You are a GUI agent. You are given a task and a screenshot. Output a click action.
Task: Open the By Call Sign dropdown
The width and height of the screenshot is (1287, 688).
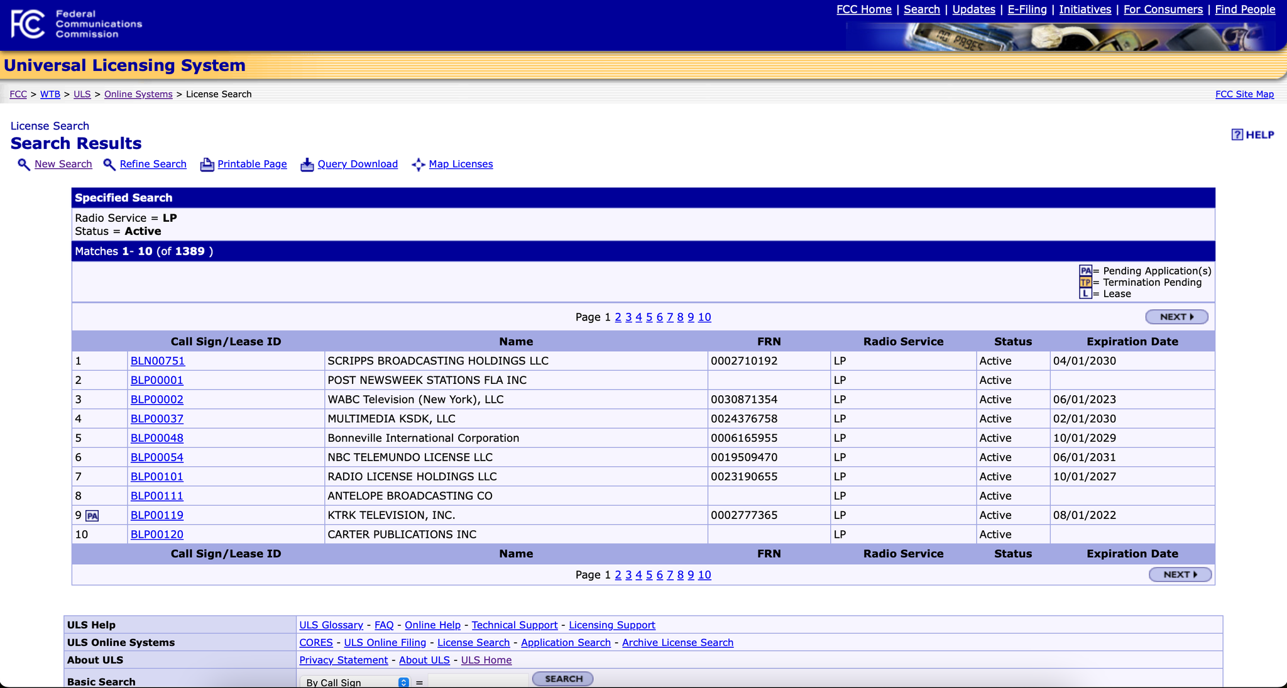click(x=356, y=682)
